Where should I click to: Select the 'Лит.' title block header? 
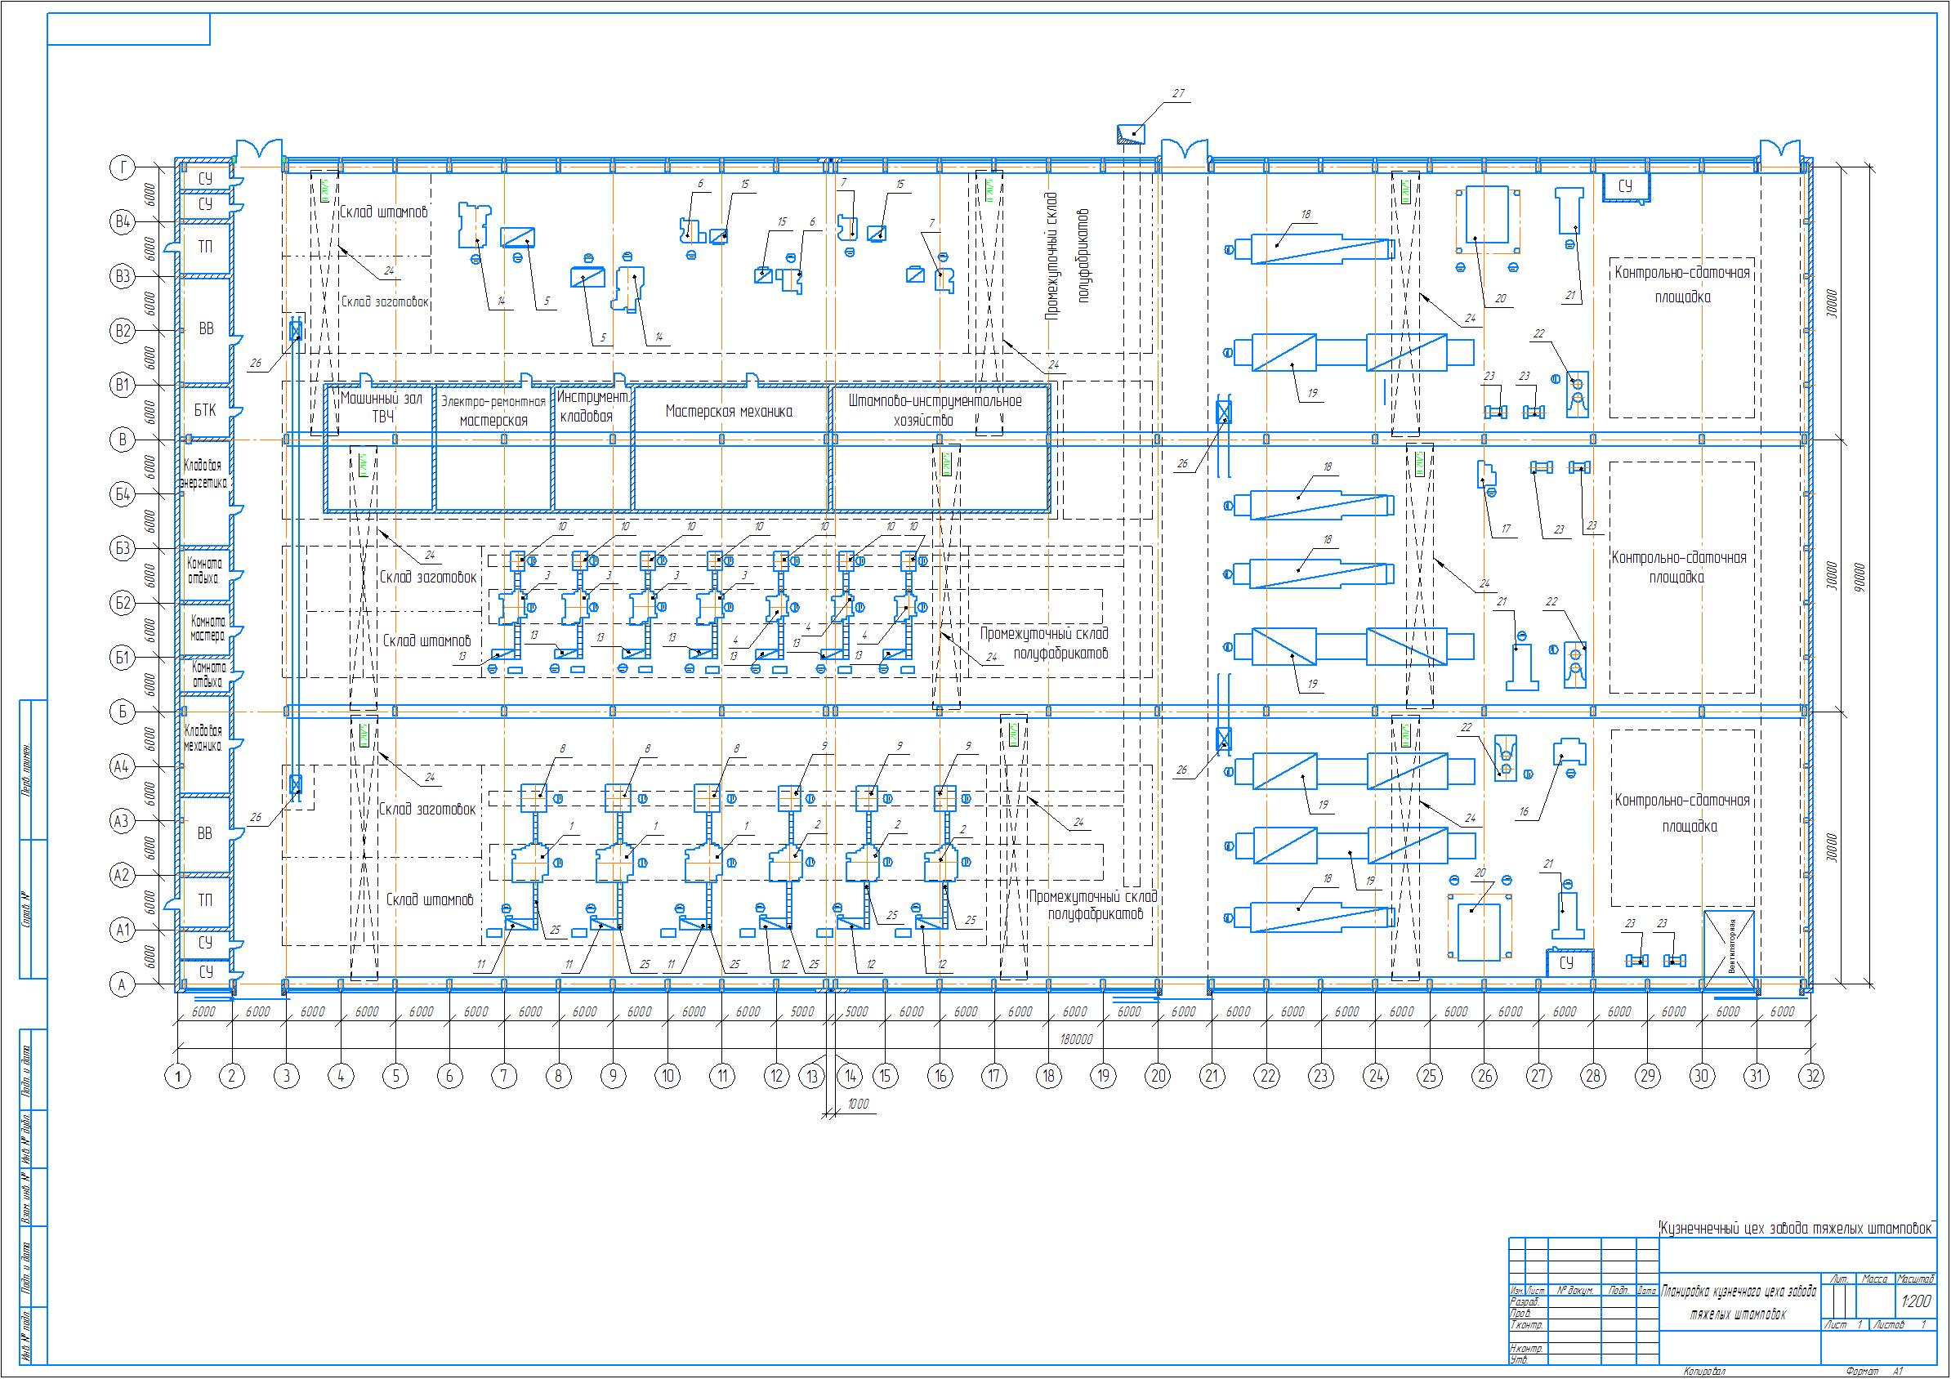click(1839, 1279)
